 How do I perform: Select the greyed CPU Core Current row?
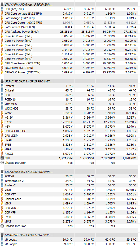(x=70, y=23)
